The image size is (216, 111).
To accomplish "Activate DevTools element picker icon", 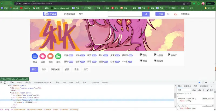I will click(x=1, y=83).
